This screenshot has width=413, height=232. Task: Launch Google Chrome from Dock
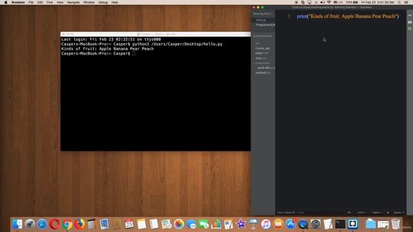(x=67, y=224)
